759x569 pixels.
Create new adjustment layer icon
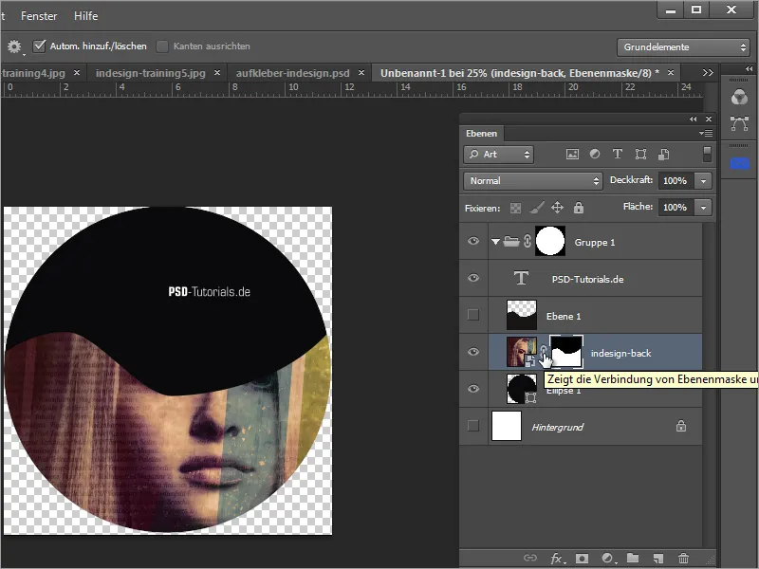click(607, 559)
